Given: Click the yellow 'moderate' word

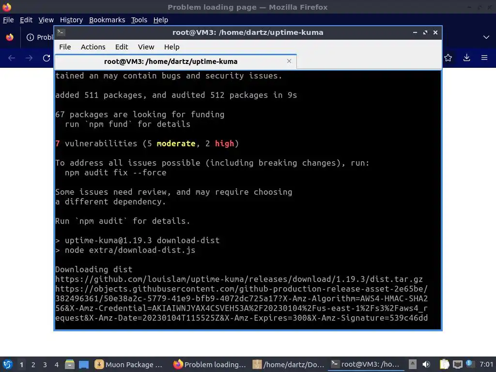Looking at the screenshot, I should (x=176, y=143).
